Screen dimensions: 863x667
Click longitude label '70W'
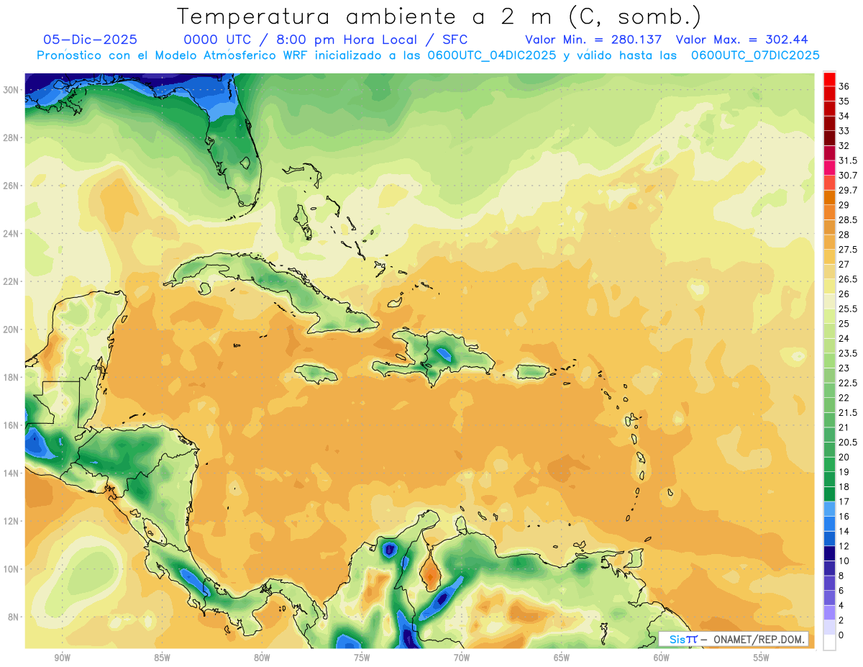click(x=462, y=658)
